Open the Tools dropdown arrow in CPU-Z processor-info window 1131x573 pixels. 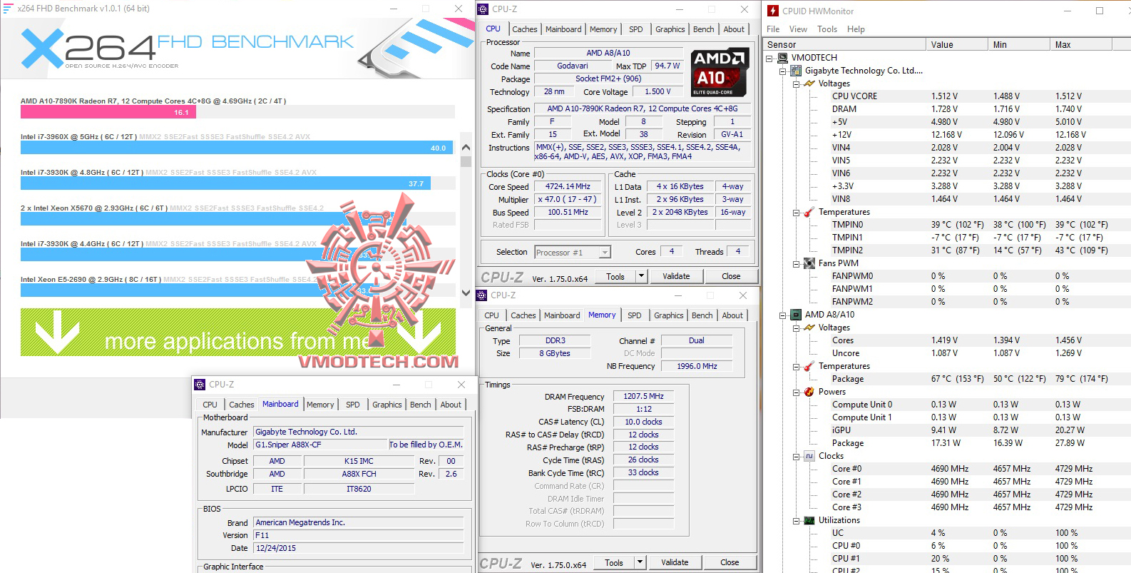(641, 276)
